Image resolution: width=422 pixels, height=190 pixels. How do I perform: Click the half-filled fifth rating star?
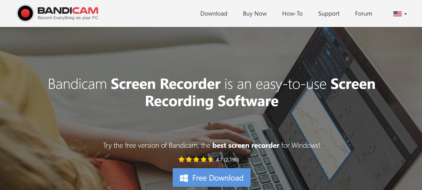click(x=211, y=159)
